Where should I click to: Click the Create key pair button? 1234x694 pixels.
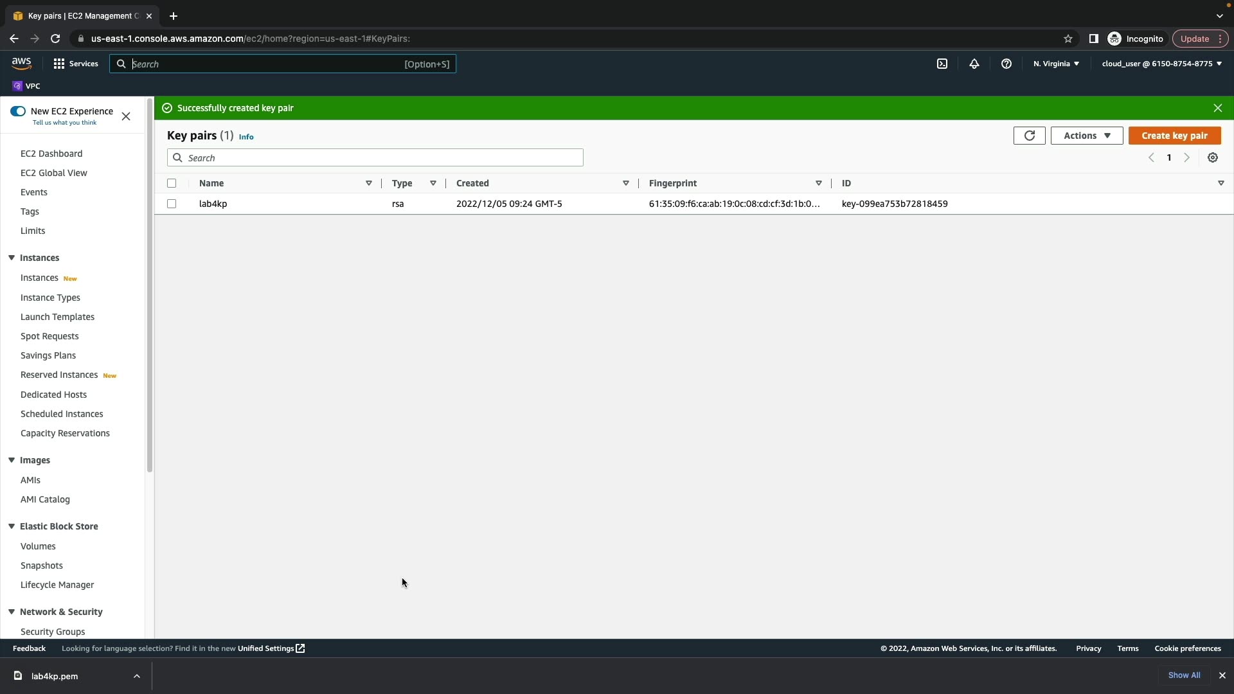click(x=1174, y=136)
